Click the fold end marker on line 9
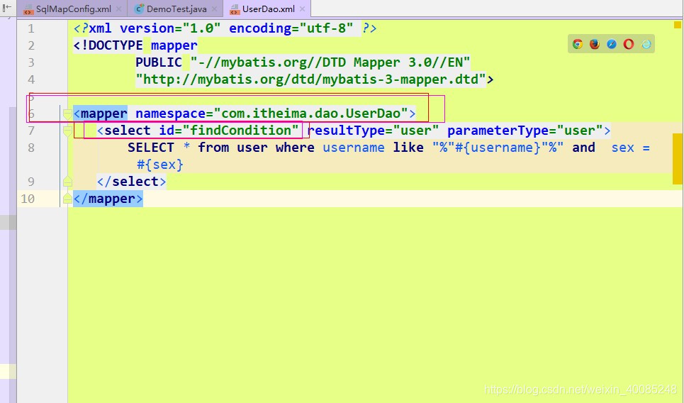 click(x=67, y=182)
